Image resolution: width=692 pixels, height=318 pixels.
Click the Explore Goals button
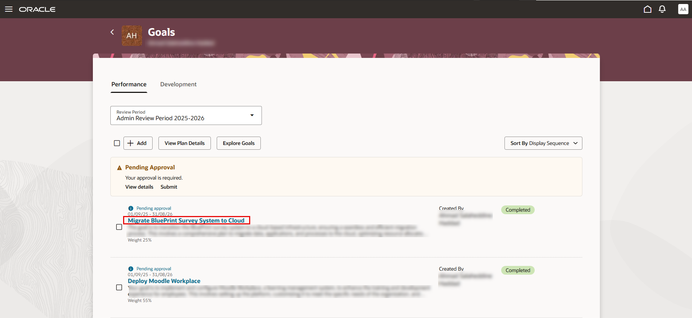click(x=239, y=143)
